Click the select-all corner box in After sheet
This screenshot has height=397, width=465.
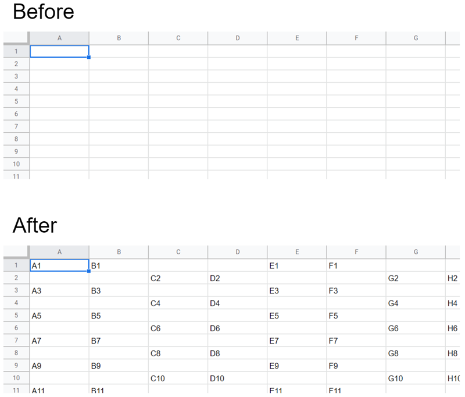(16, 251)
